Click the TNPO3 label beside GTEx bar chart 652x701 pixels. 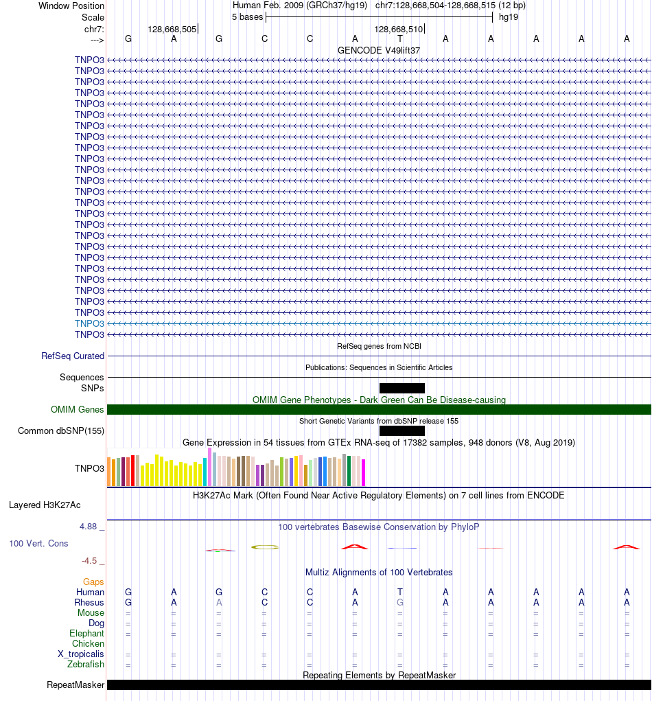tap(89, 468)
